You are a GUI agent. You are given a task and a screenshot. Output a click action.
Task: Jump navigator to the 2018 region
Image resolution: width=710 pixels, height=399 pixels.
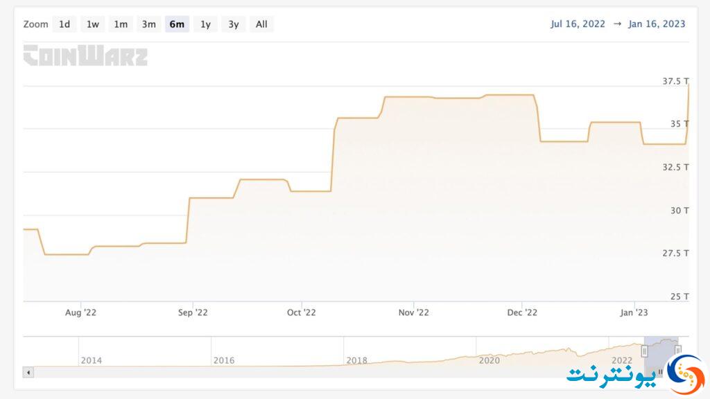point(356,360)
